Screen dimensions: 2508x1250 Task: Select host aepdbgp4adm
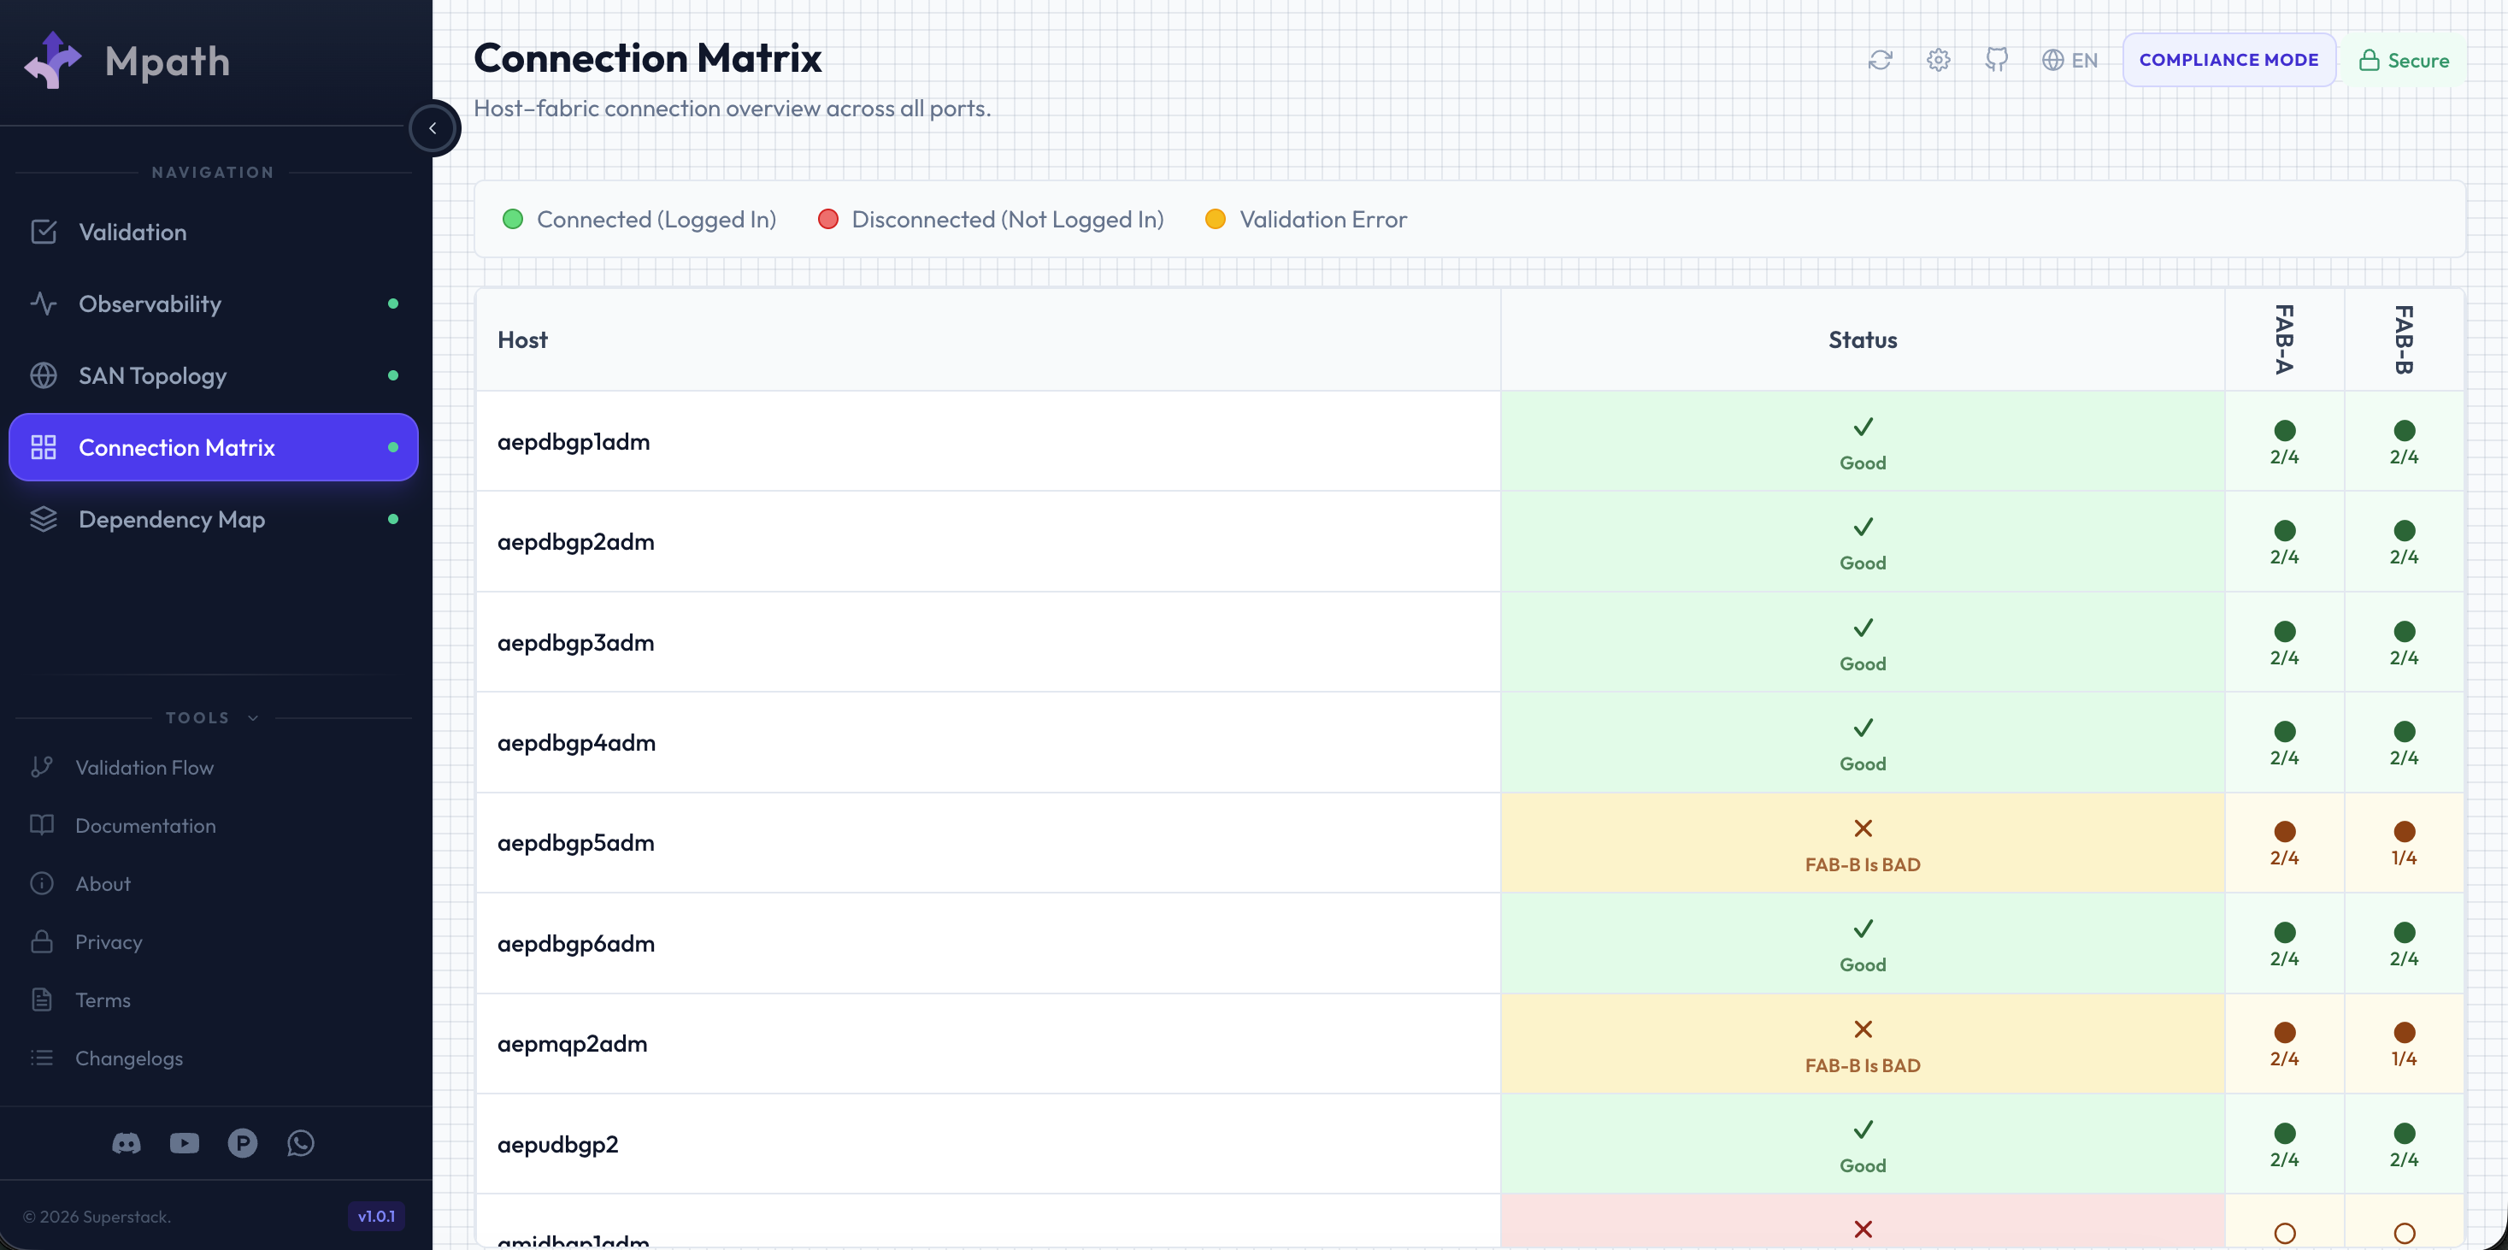pos(576,743)
